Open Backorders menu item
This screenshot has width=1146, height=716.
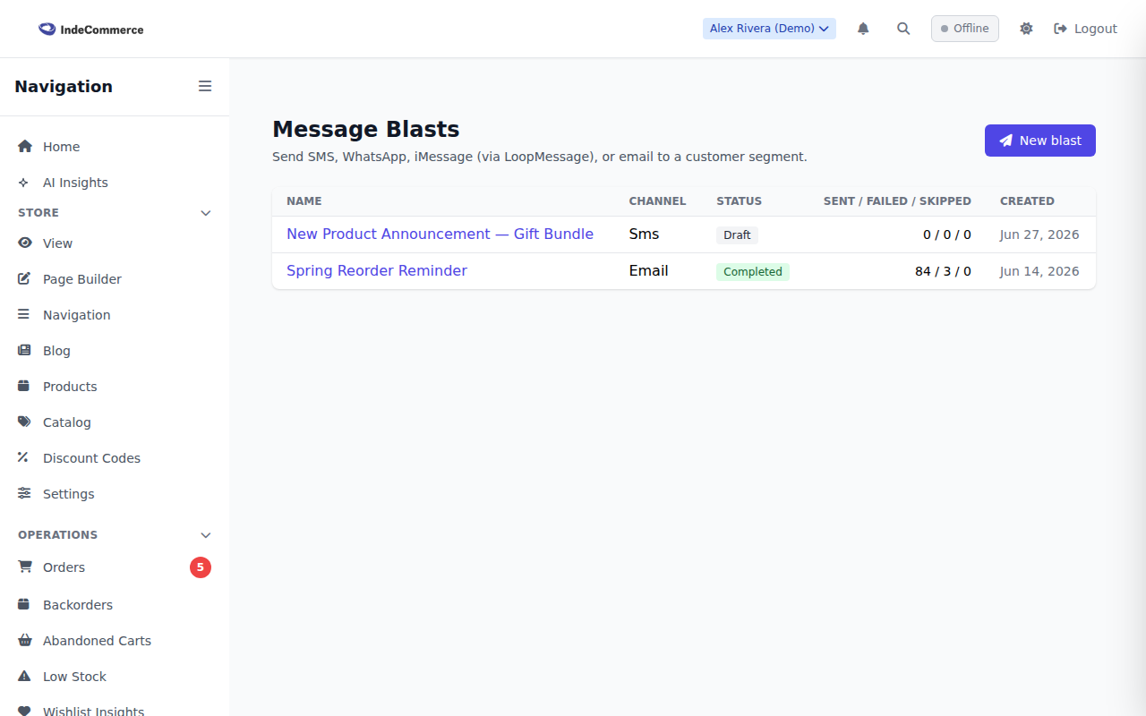point(115,605)
